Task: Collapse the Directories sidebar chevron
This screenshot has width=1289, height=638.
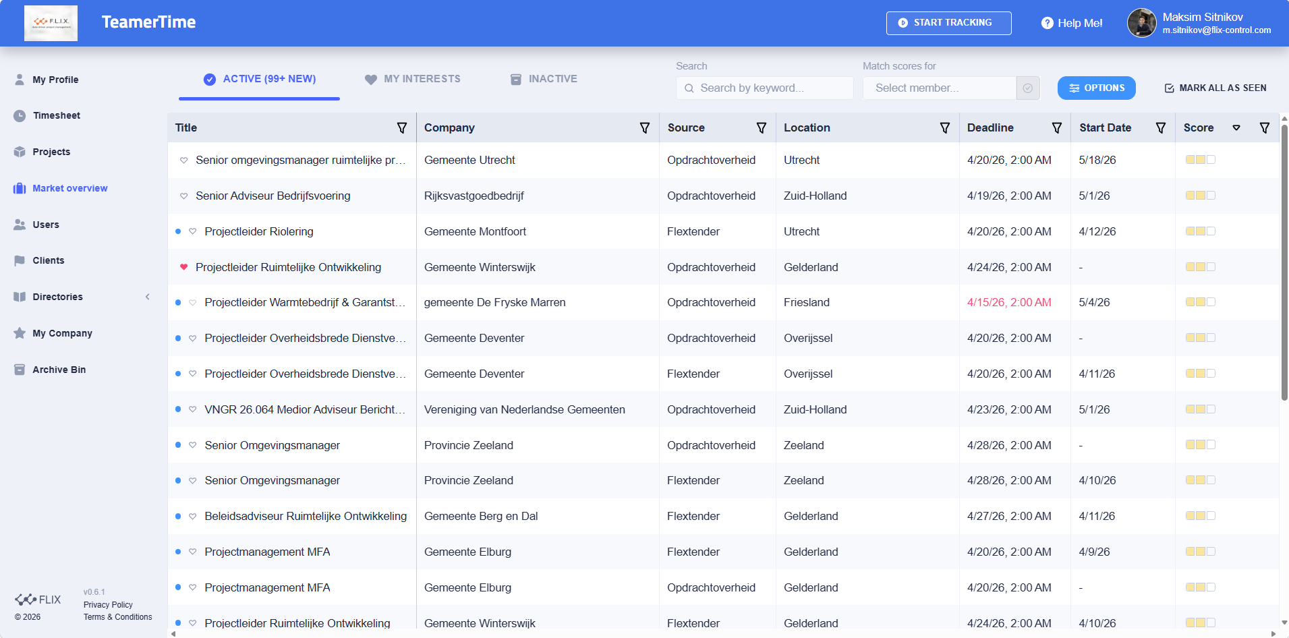Action: click(148, 297)
